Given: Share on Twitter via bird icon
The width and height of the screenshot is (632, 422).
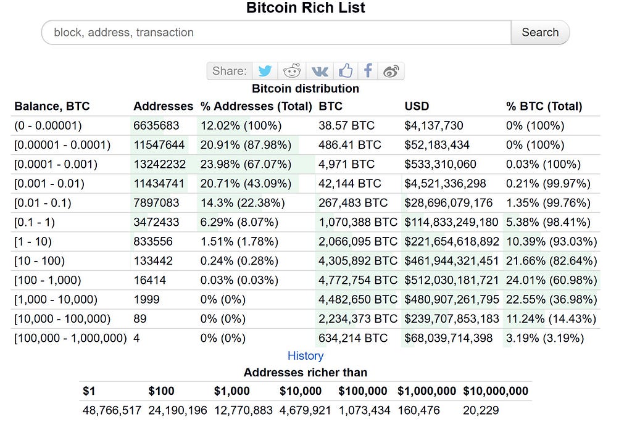Looking at the screenshot, I should (x=265, y=71).
